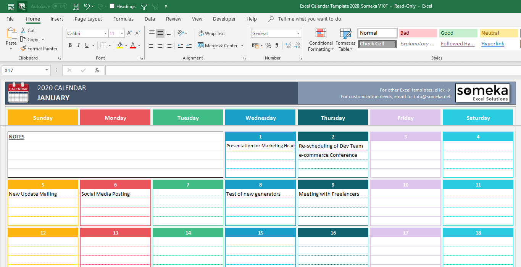Screen dimensions: 521x267
Task: Align text left
Action: coord(152,45)
